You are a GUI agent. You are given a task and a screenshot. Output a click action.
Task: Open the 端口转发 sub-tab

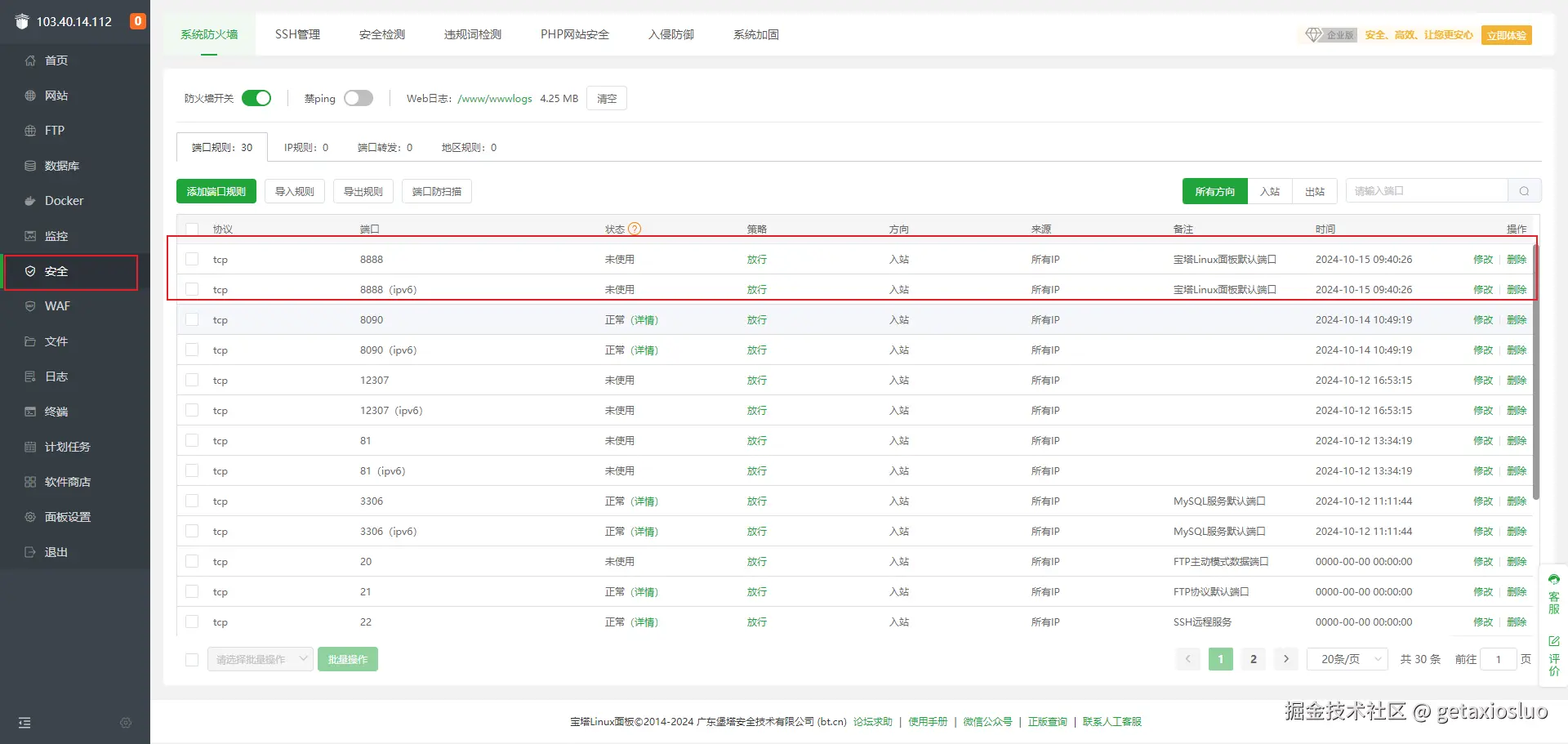point(385,148)
